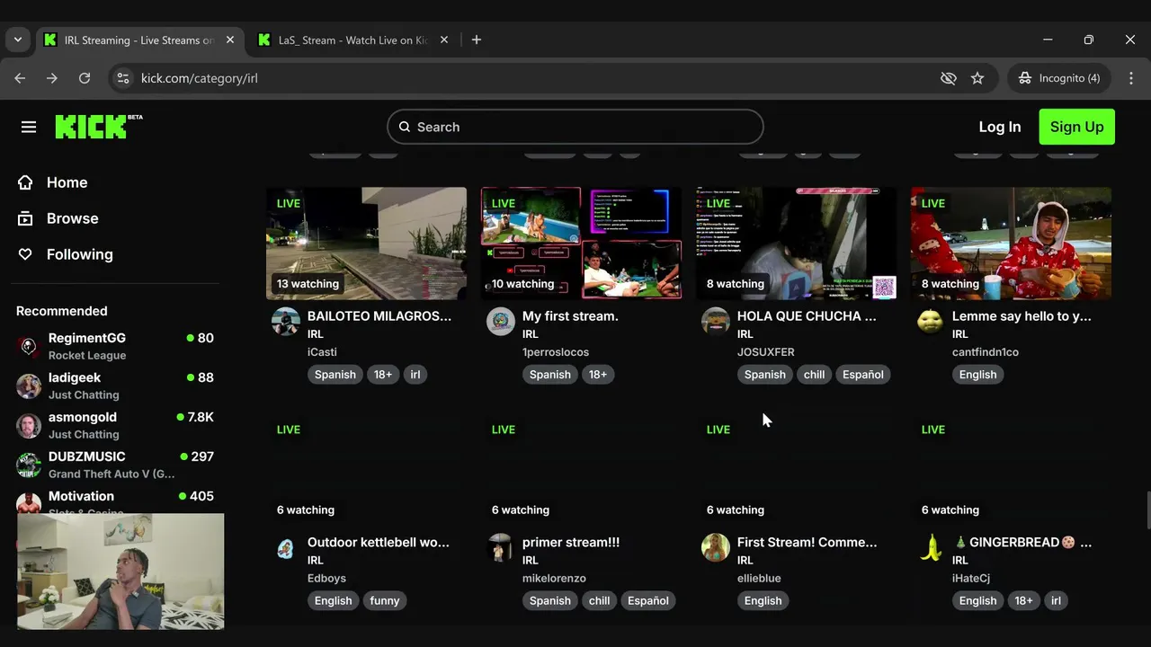This screenshot has width=1151, height=647.
Task: Open the Chrome three-dot menu
Action: point(1130,78)
